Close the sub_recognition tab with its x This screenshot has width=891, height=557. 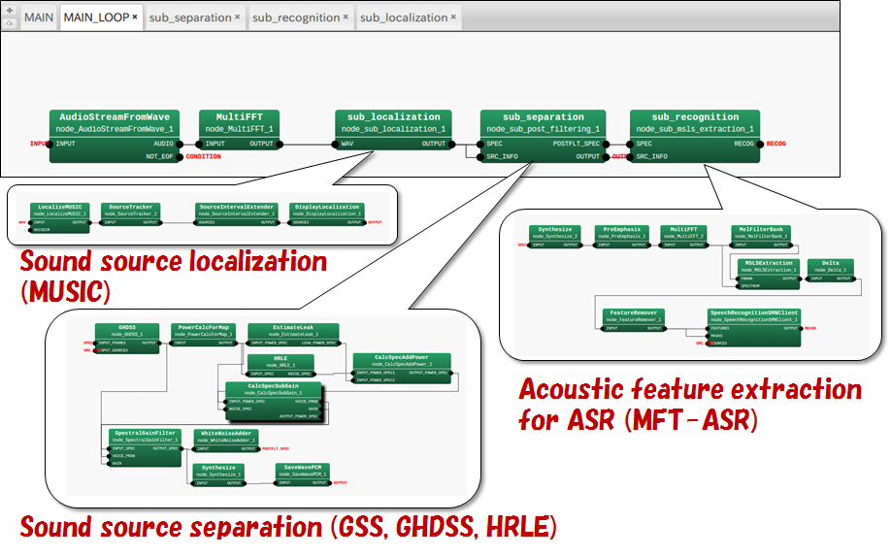click(x=346, y=17)
